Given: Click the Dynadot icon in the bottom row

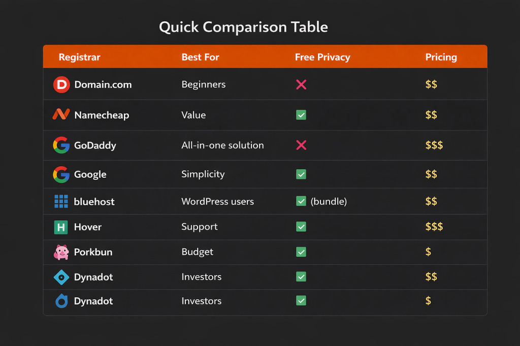Looking at the screenshot, I should click(61, 301).
